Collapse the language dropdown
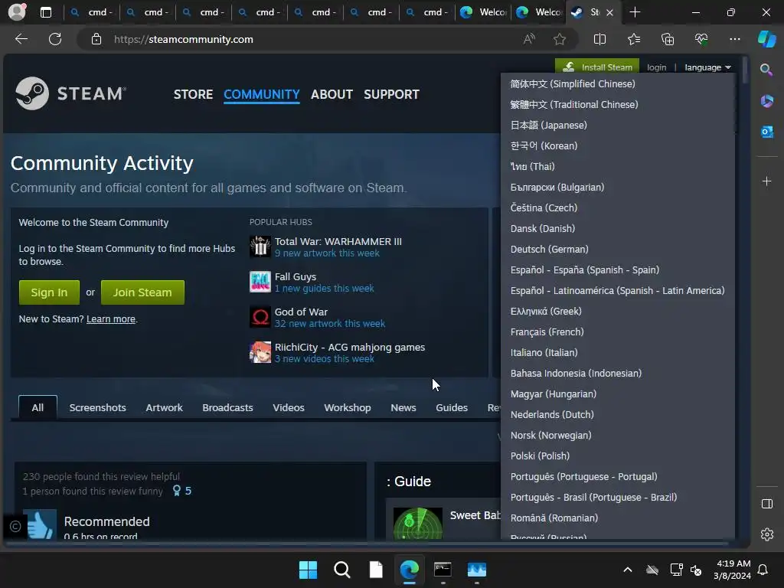Image resolution: width=784 pixels, height=588 pixels. click(x=707, y=67)
